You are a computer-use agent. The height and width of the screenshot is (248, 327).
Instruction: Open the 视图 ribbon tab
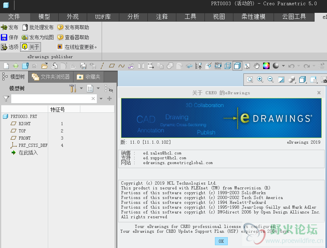(x=219, y=17)
